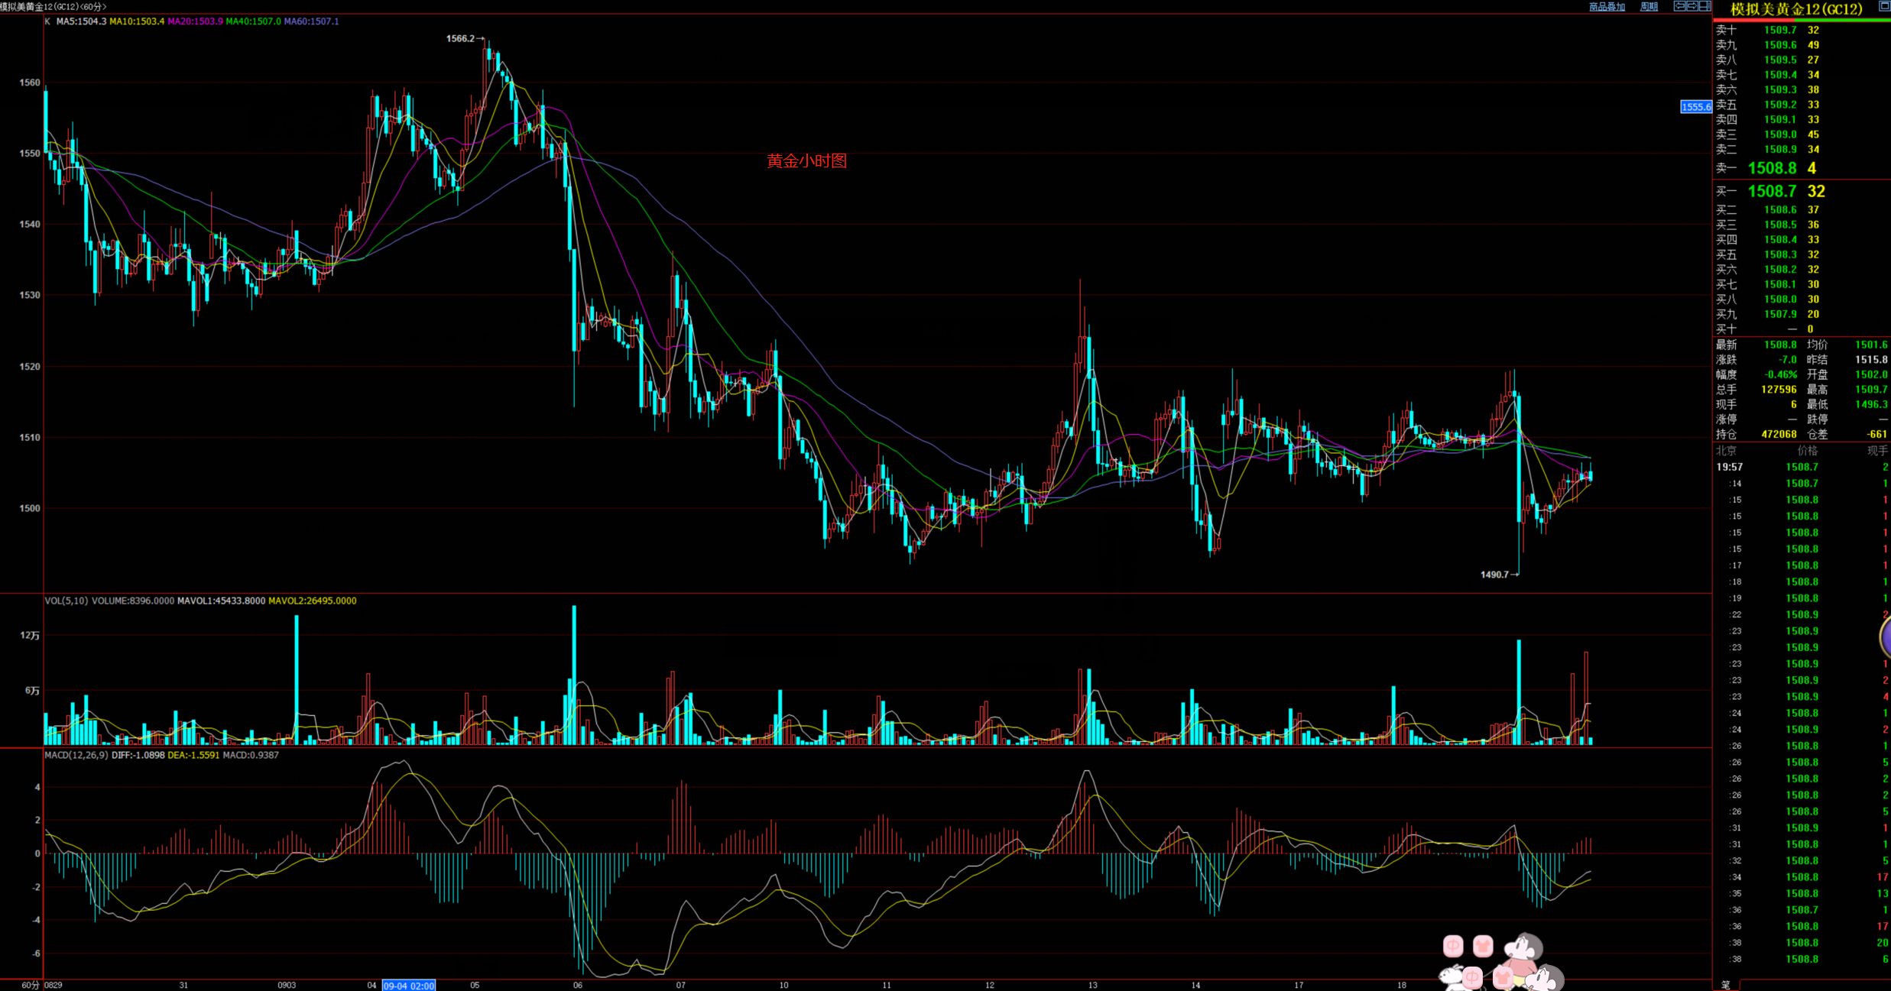Click the 价格 column header in tick list
This screenshot has height=991, width=1891.
[1807, 451]
